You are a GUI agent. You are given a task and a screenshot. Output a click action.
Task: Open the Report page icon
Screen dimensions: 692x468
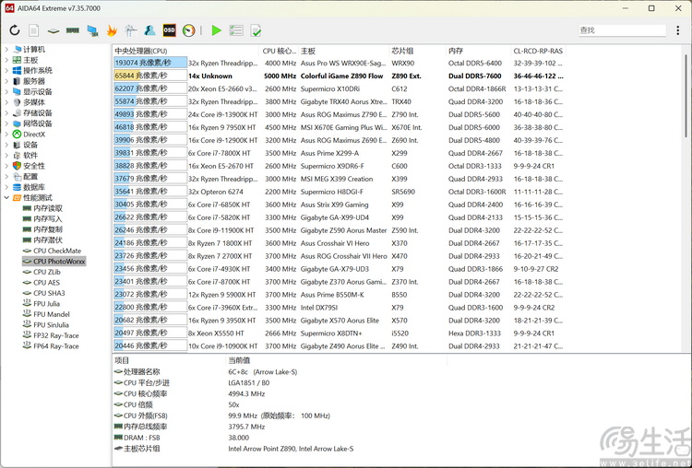[34, 30]
